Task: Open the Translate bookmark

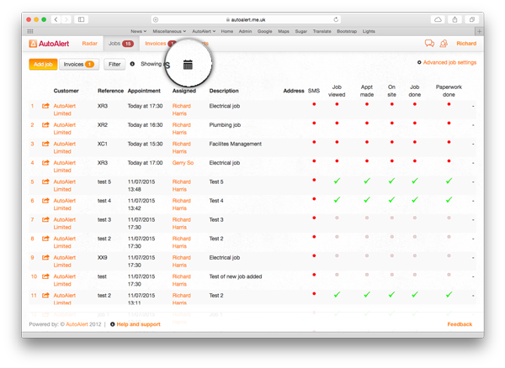Action: click(322, 31)
